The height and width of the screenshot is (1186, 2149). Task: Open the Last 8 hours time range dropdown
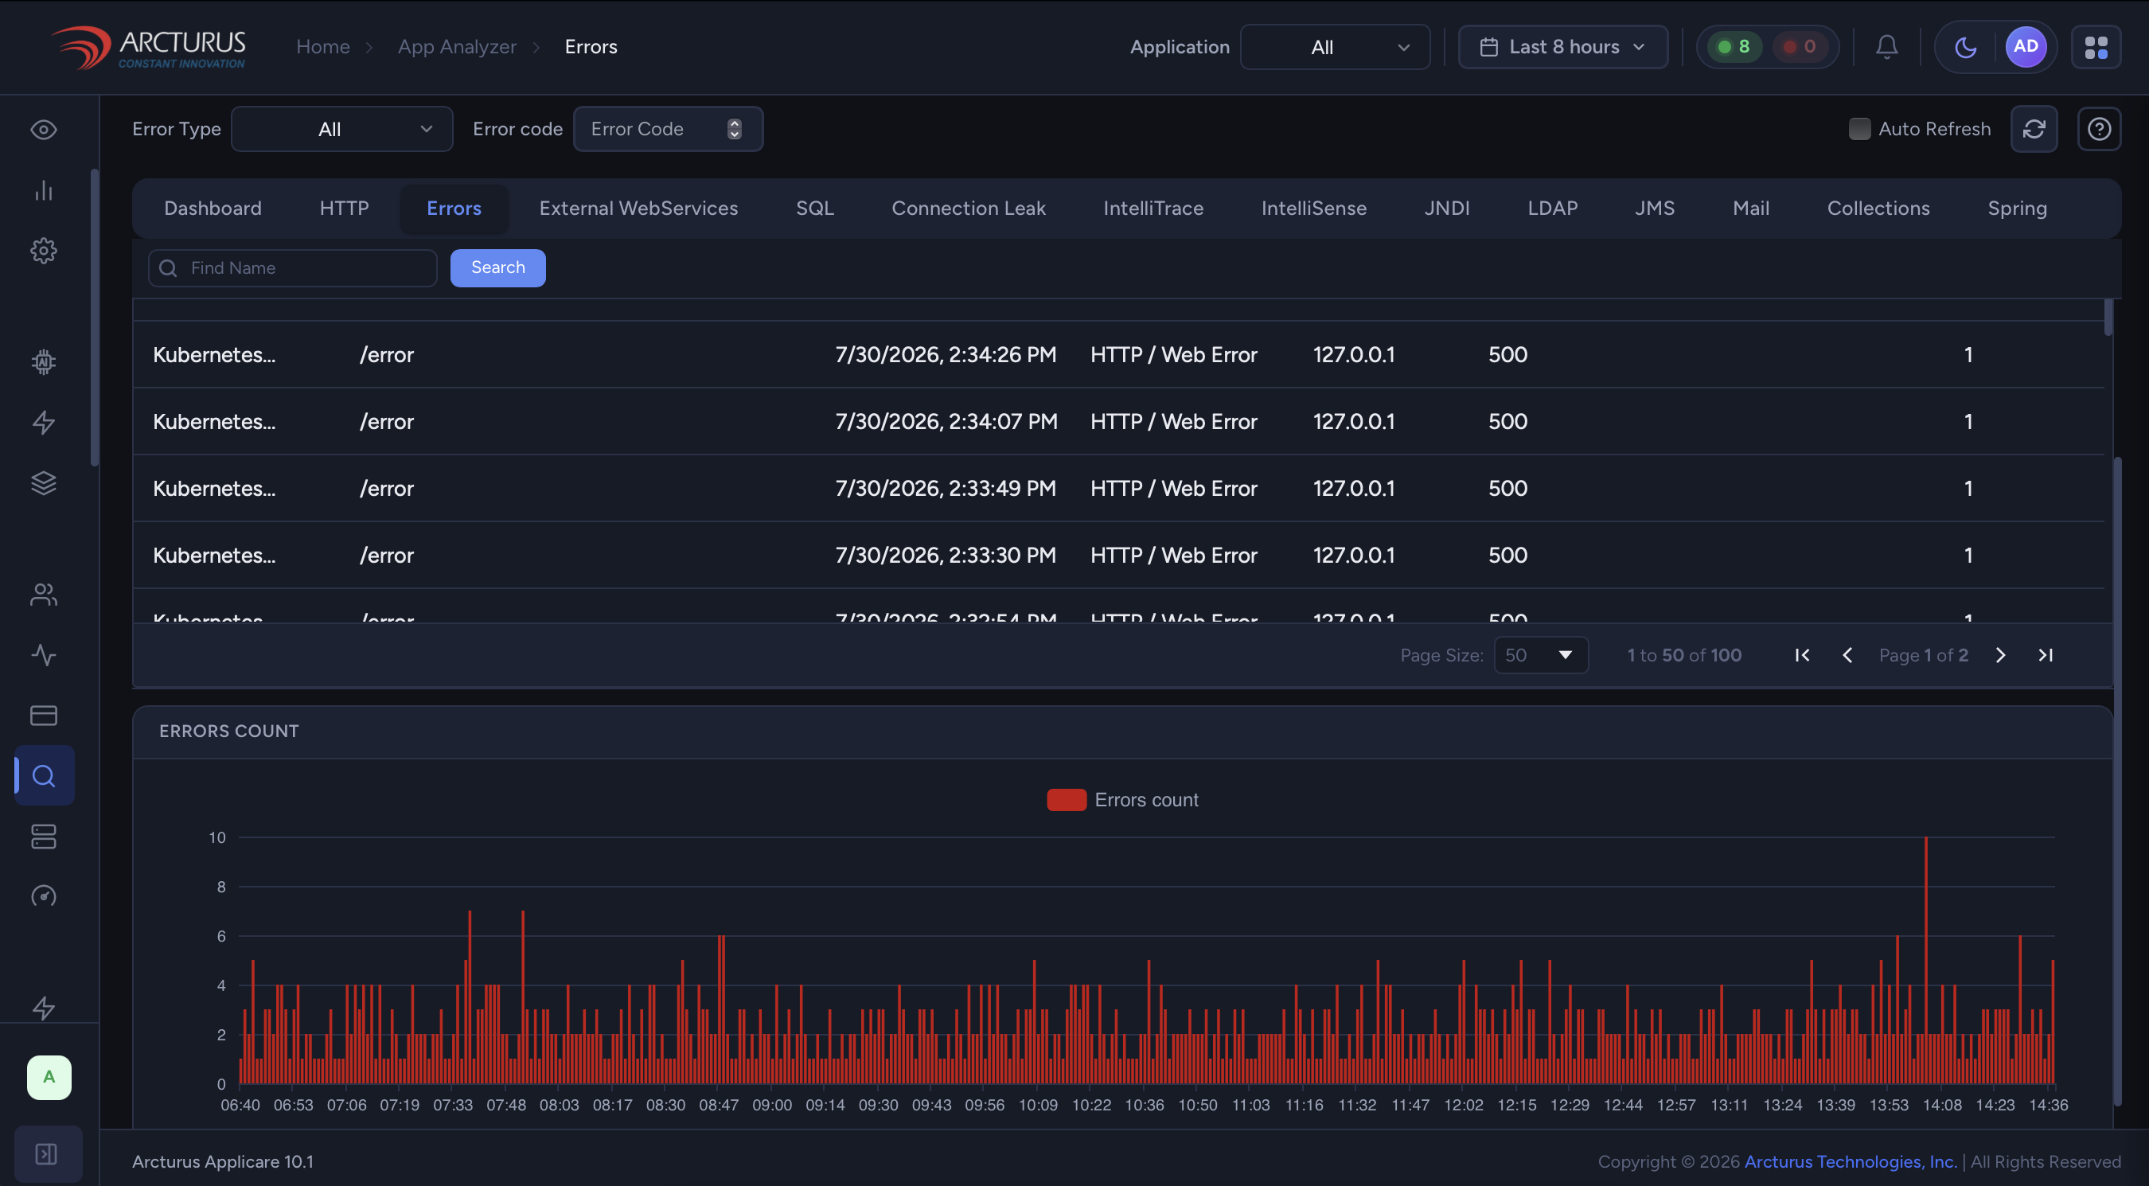[x=1562, y=47]
